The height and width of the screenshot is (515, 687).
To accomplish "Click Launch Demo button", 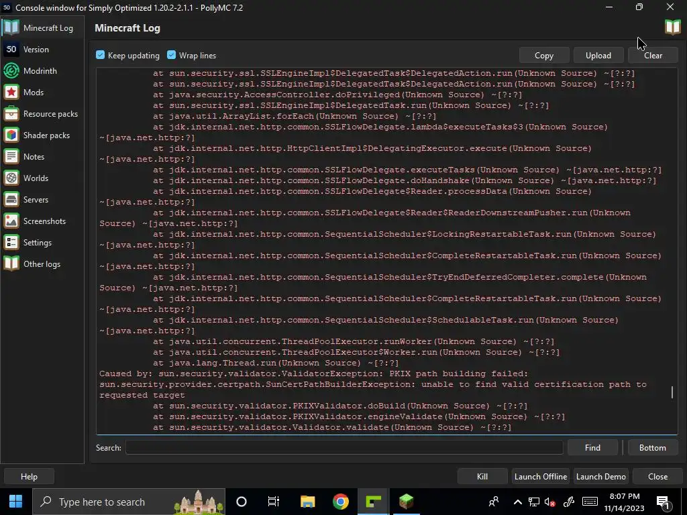I will (x=600, y=477).
